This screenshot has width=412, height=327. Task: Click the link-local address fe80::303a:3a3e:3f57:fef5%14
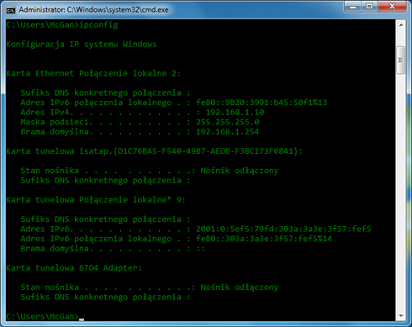click(x=264, y=239)
